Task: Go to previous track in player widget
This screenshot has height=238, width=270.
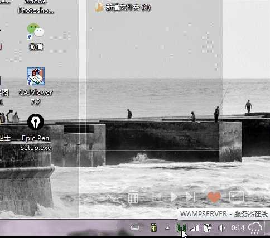Action: (x=157, y=197)
